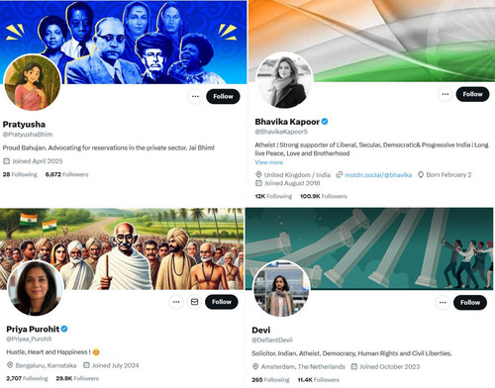Click Priya Purohit's blue verified badge
The image size is (495, 388).
[x=64, y=329]
